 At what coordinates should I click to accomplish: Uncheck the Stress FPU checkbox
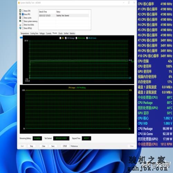coord(23,14)
